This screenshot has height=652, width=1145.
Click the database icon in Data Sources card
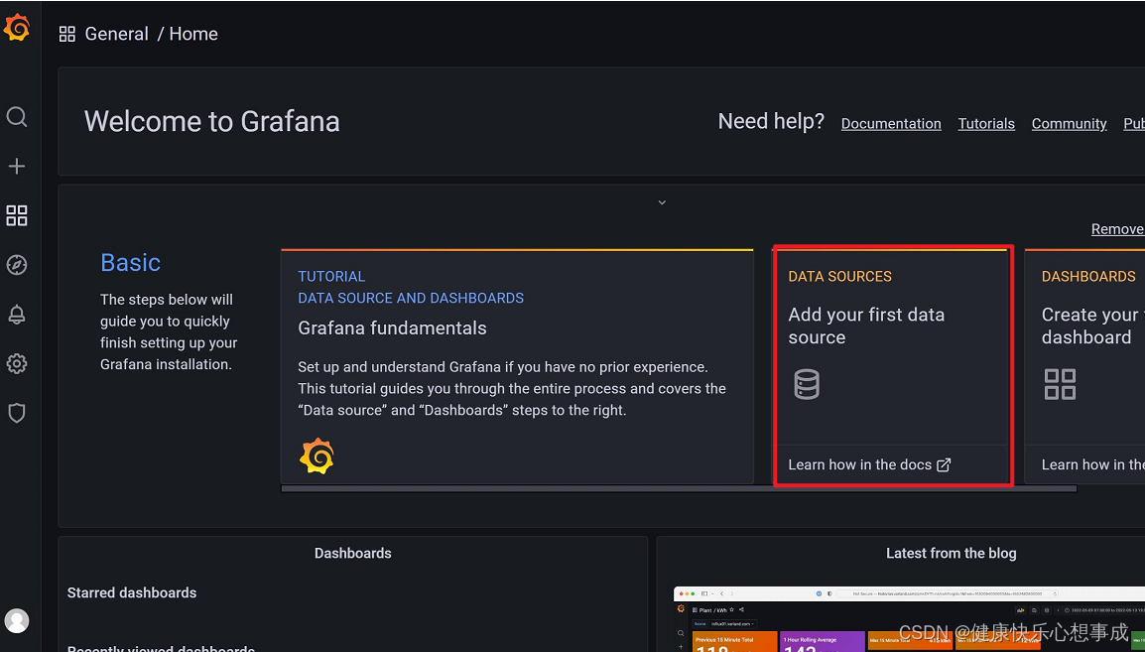[807, 384]
